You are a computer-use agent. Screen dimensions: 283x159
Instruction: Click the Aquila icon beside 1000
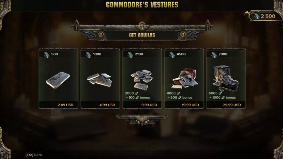point(88,55)
